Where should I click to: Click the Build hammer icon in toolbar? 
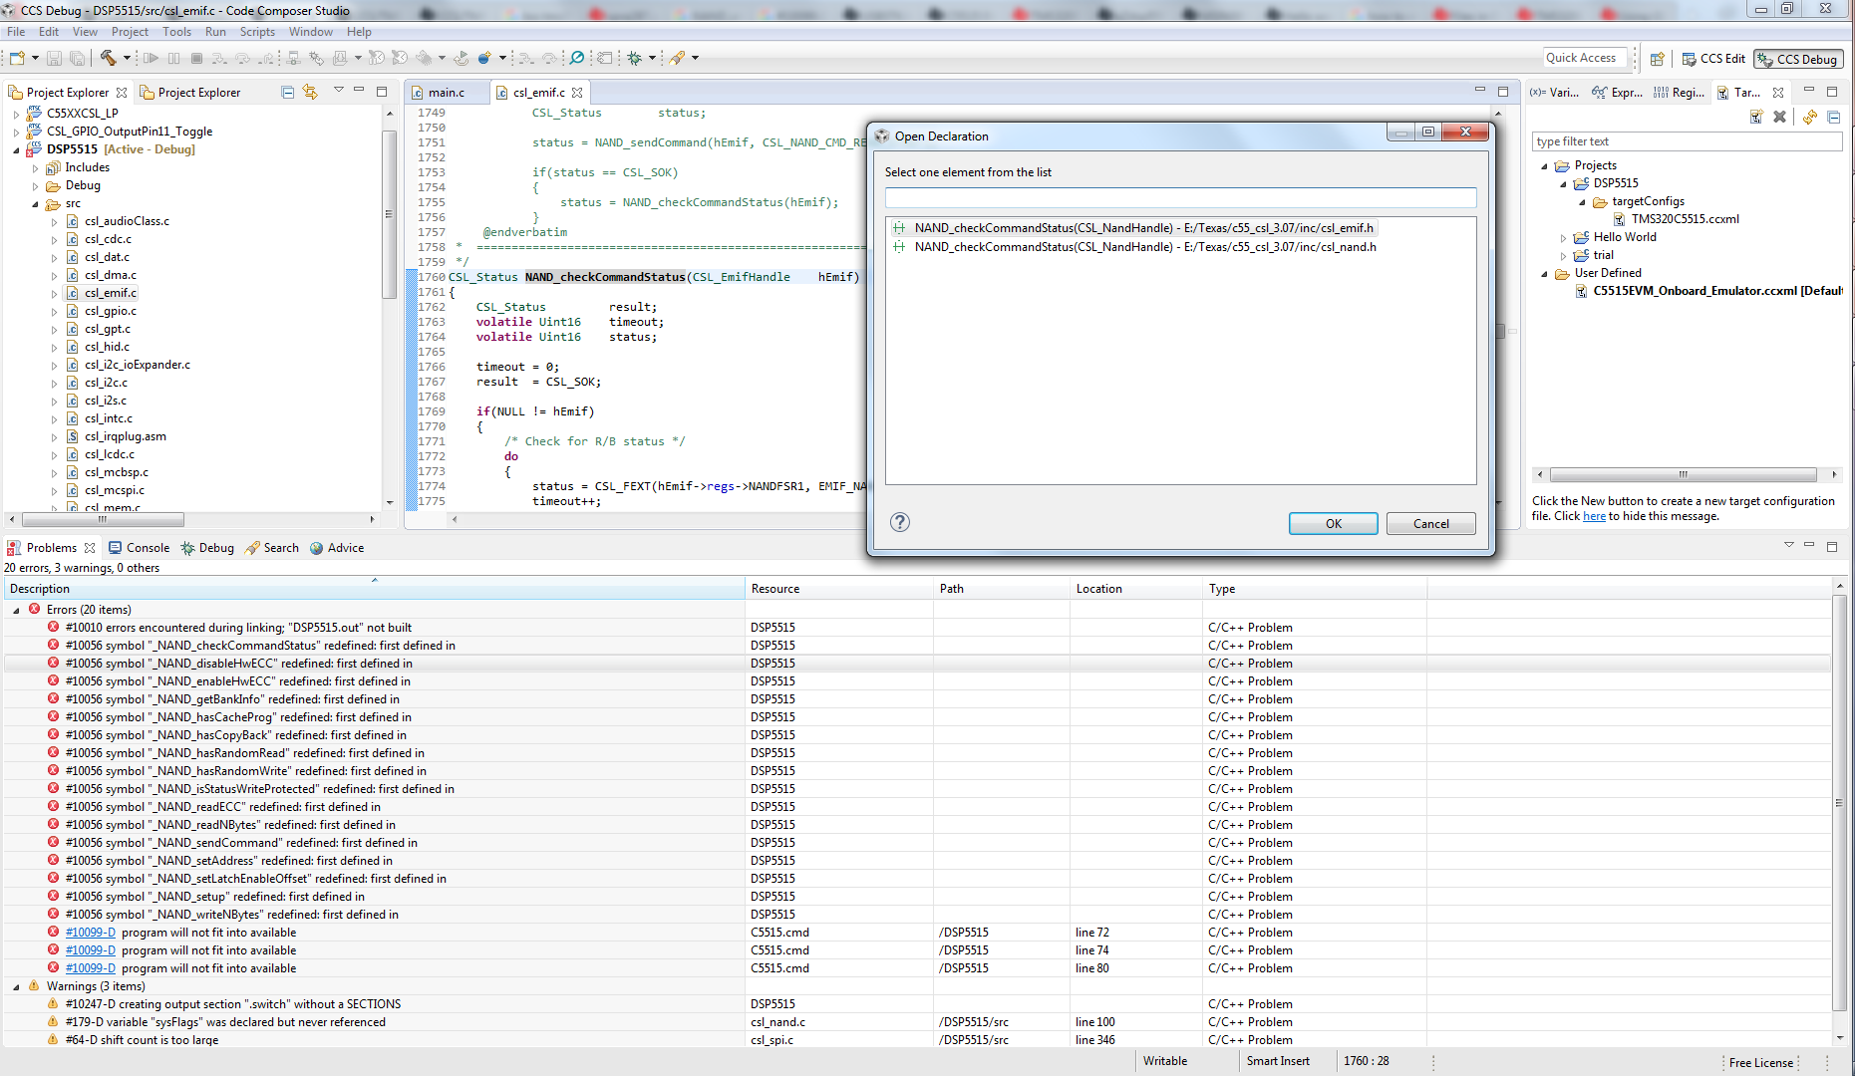click(108, 58)
